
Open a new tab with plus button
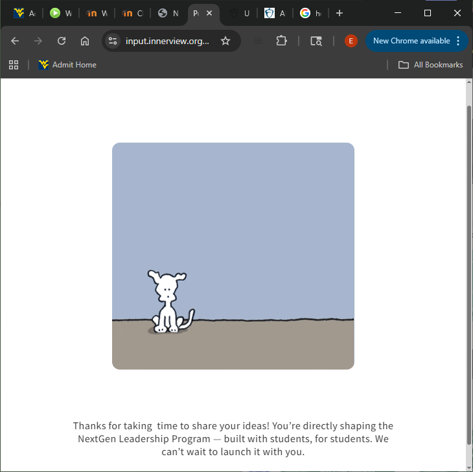[x=340, y=13]
